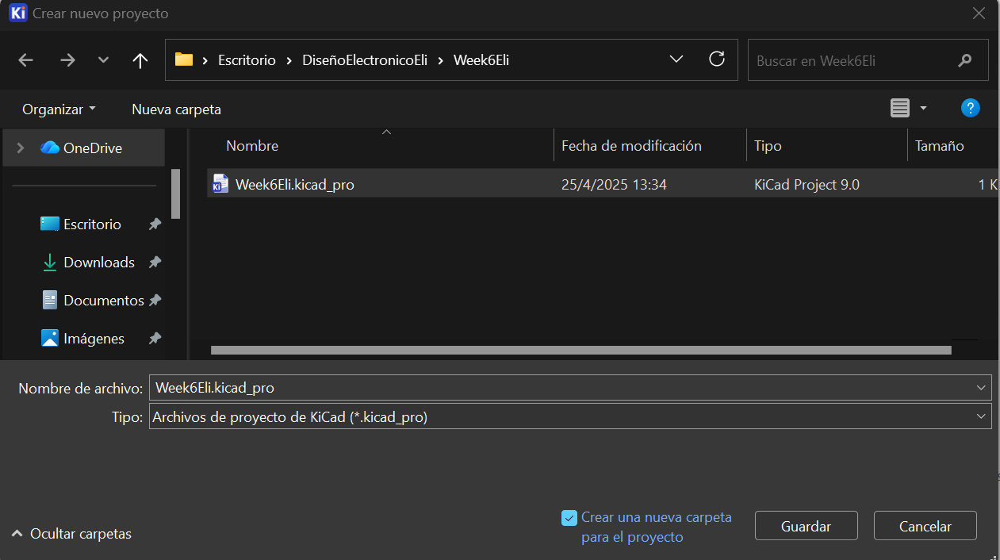The height and width of the screenshot is (560, 1000).
Task: Select the Week6Eli.kicad_pro file
Action: (602, 184)
